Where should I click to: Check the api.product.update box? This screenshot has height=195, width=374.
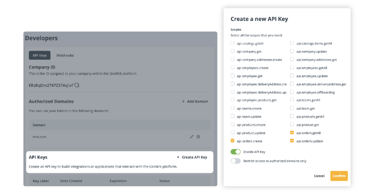tap(232, 132)
